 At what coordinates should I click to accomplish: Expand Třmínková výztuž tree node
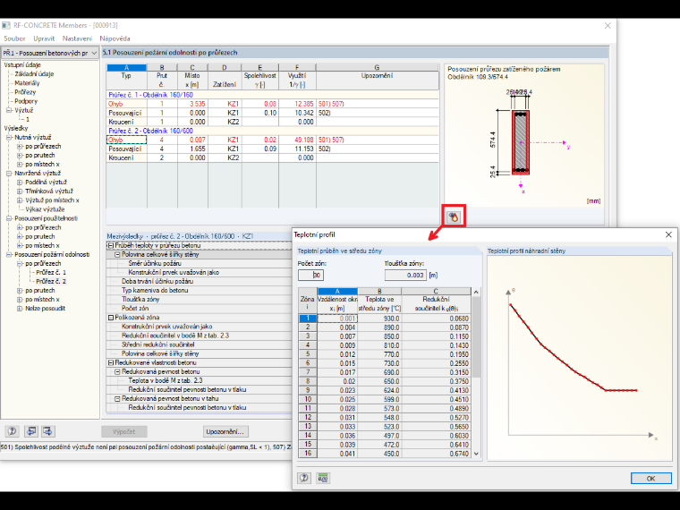click(x=20, y=191)
